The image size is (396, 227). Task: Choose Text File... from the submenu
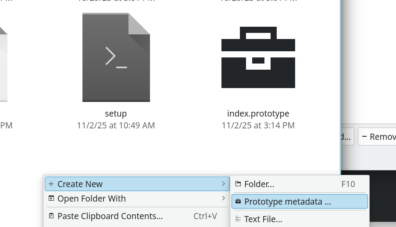coord(263,219)
